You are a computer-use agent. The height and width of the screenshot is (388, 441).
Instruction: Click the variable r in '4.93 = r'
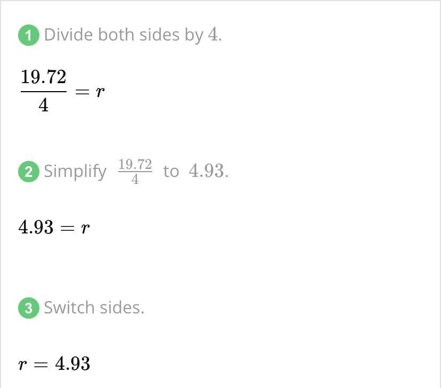pyautogui.click(x=85, y=228)
